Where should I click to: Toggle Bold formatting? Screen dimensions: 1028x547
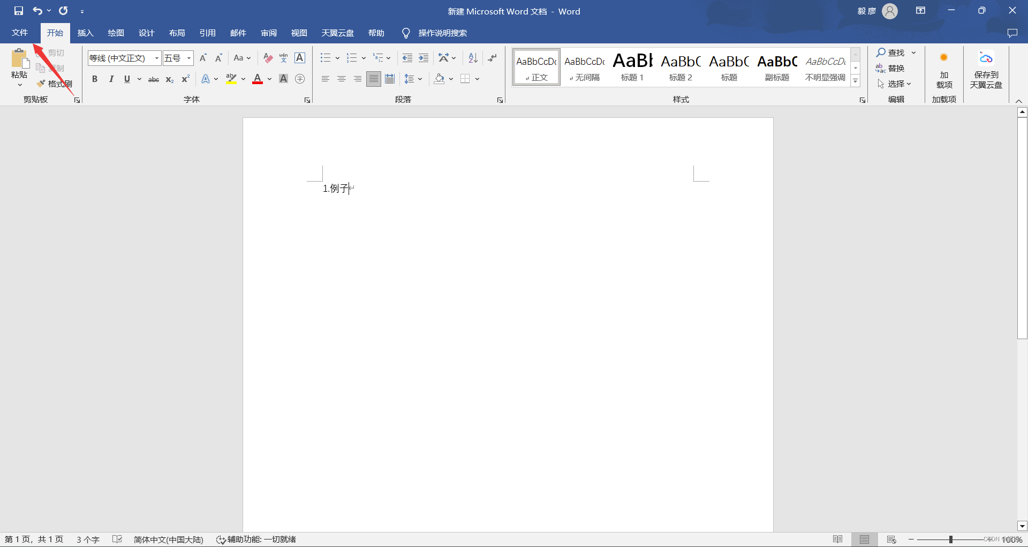95,79
